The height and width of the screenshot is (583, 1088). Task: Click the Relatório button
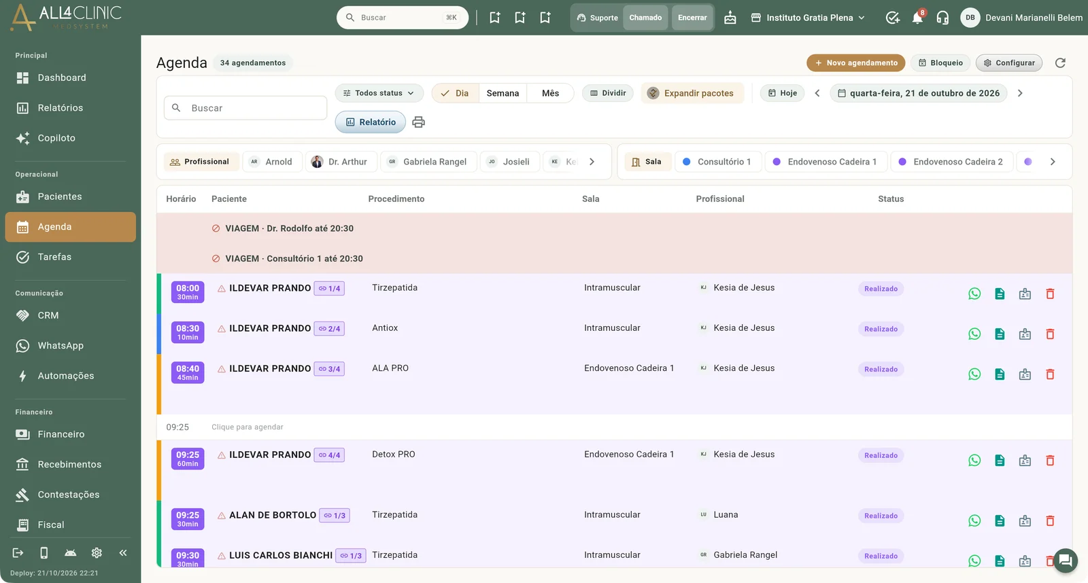pos(371,122)
